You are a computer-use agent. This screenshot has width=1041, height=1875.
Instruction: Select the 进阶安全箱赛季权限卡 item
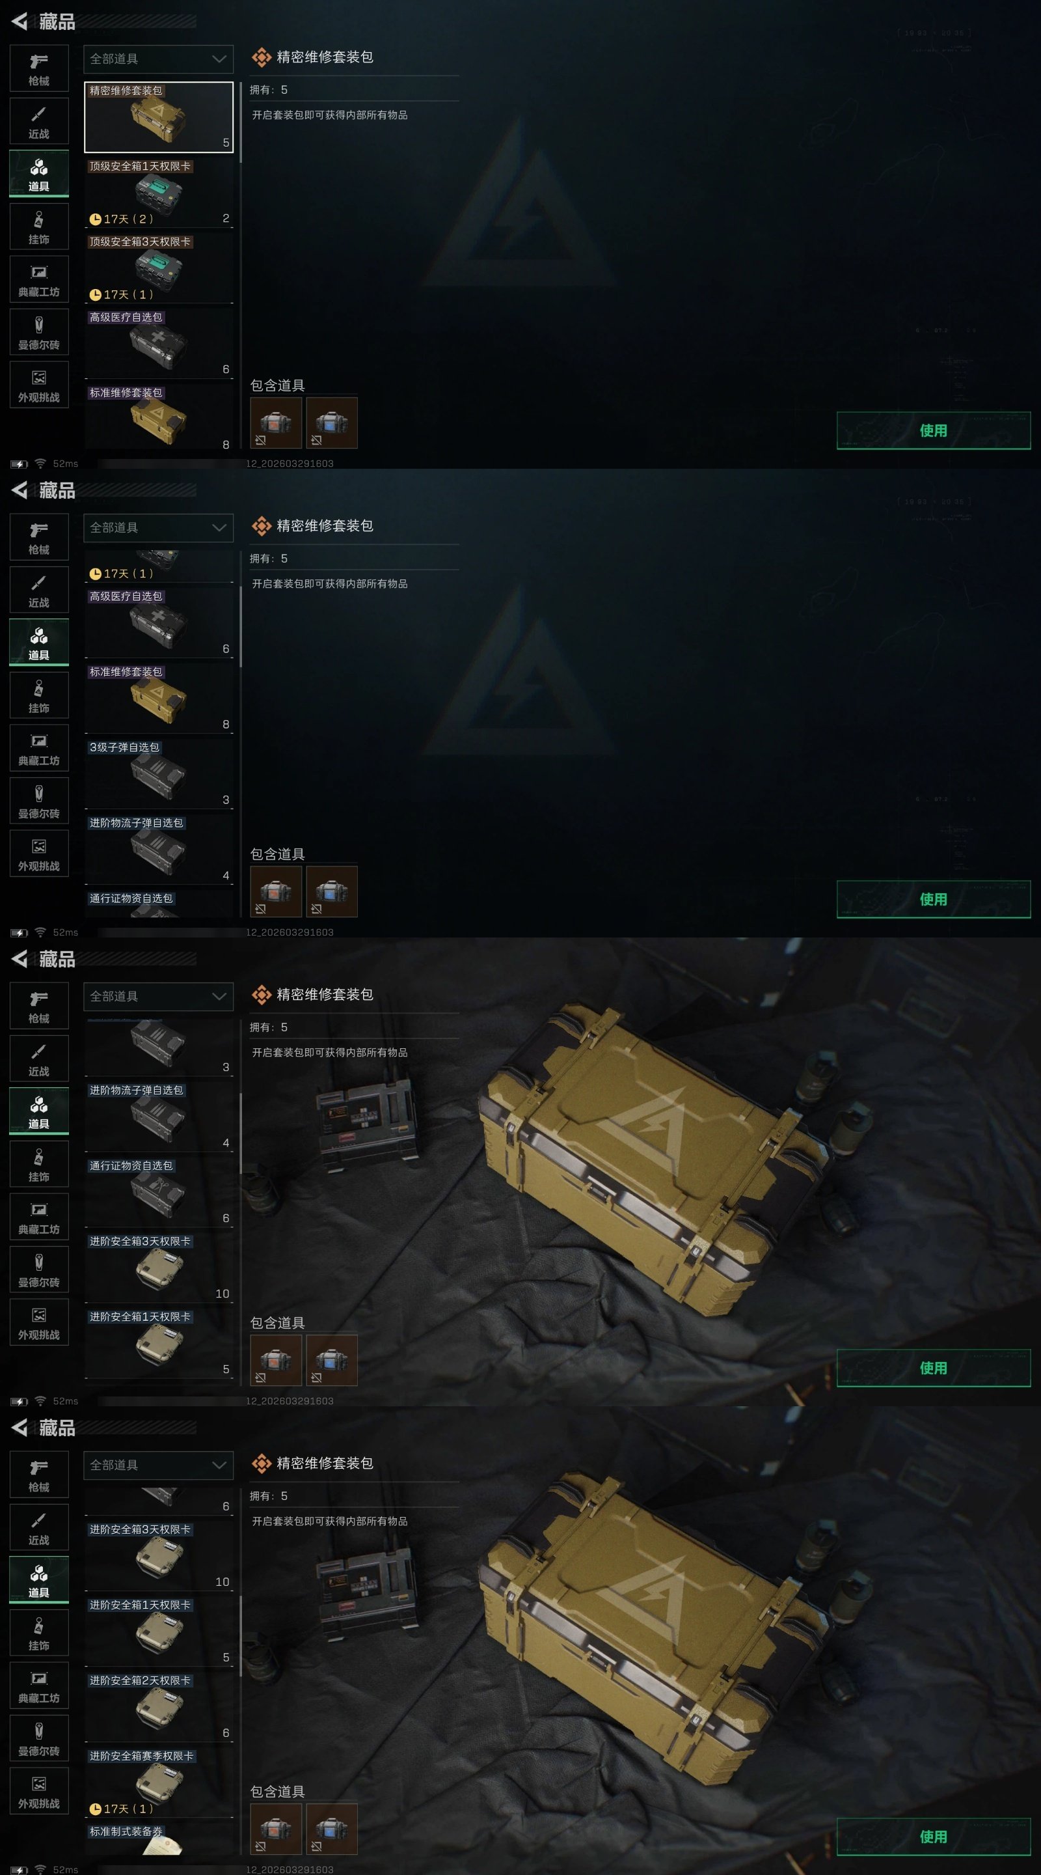pyautogui.click(x=159, y=1783)
